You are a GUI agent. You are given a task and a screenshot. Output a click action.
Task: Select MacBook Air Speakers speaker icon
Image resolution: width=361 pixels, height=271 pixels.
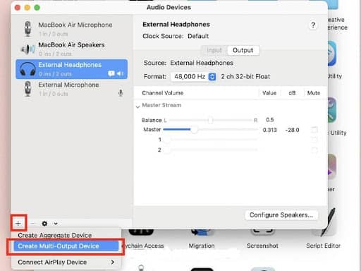tap(27, 49)
